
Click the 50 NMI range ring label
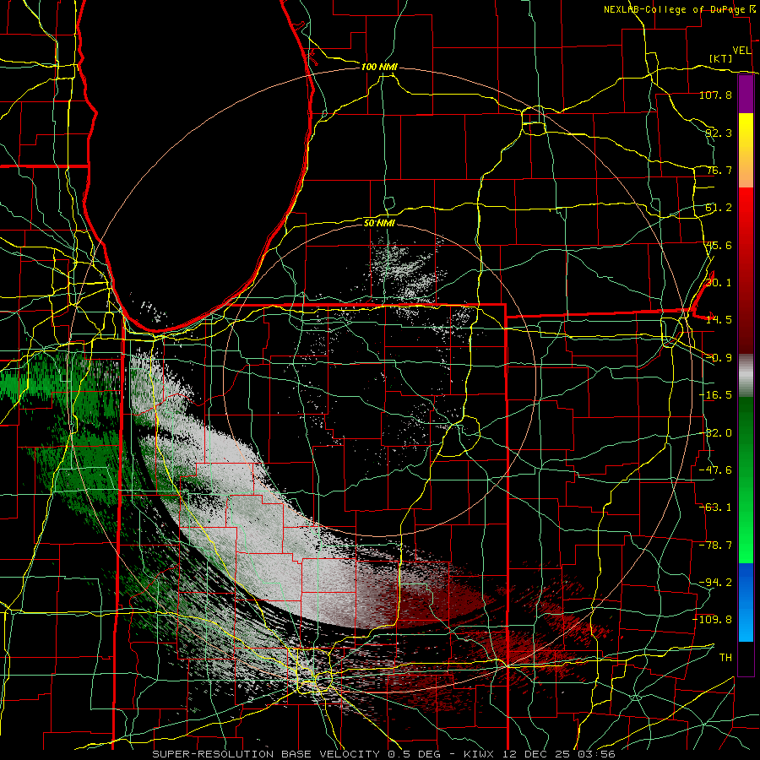(379, 223)
